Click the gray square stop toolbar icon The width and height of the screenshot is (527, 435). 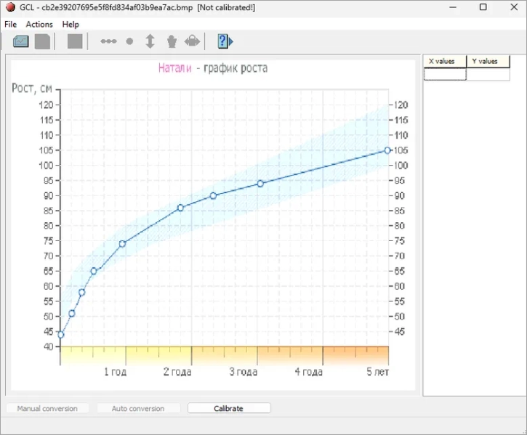pos(75,41)
